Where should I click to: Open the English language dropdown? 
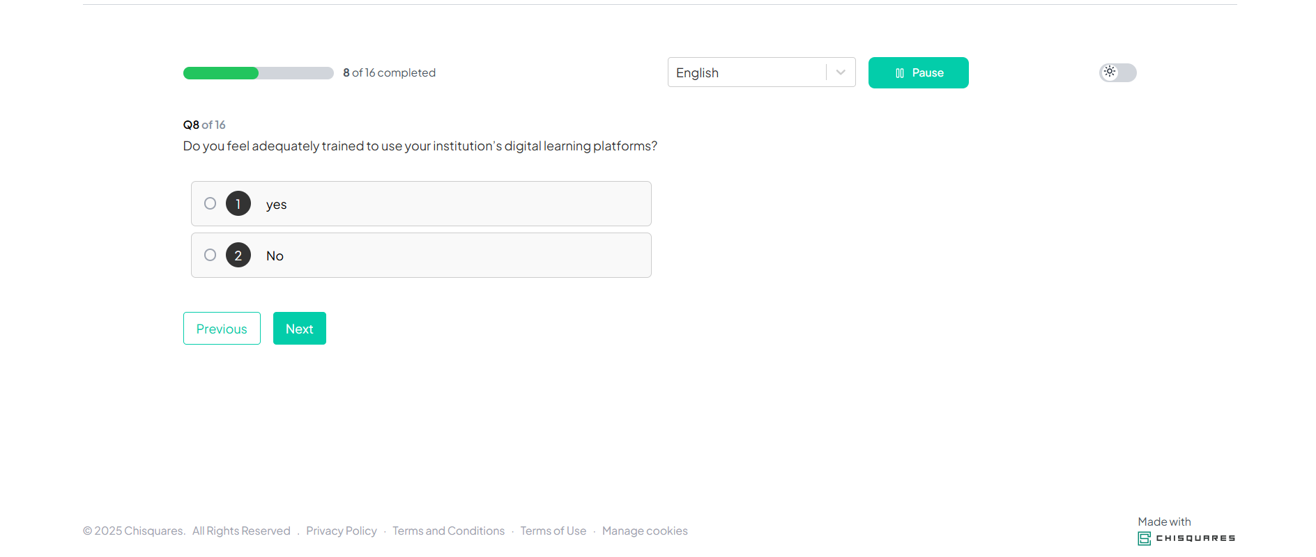pyautogui.click(x=746, y=72)
